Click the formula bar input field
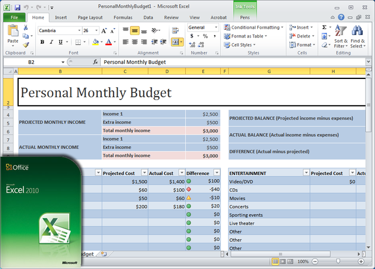 (x=233, y=62)
